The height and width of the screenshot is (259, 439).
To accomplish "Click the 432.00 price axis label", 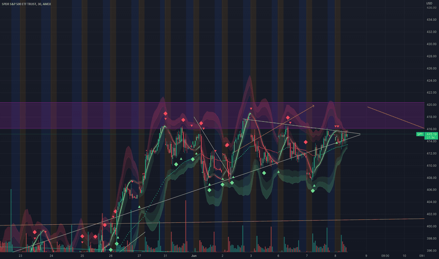I will click(431, 32).
